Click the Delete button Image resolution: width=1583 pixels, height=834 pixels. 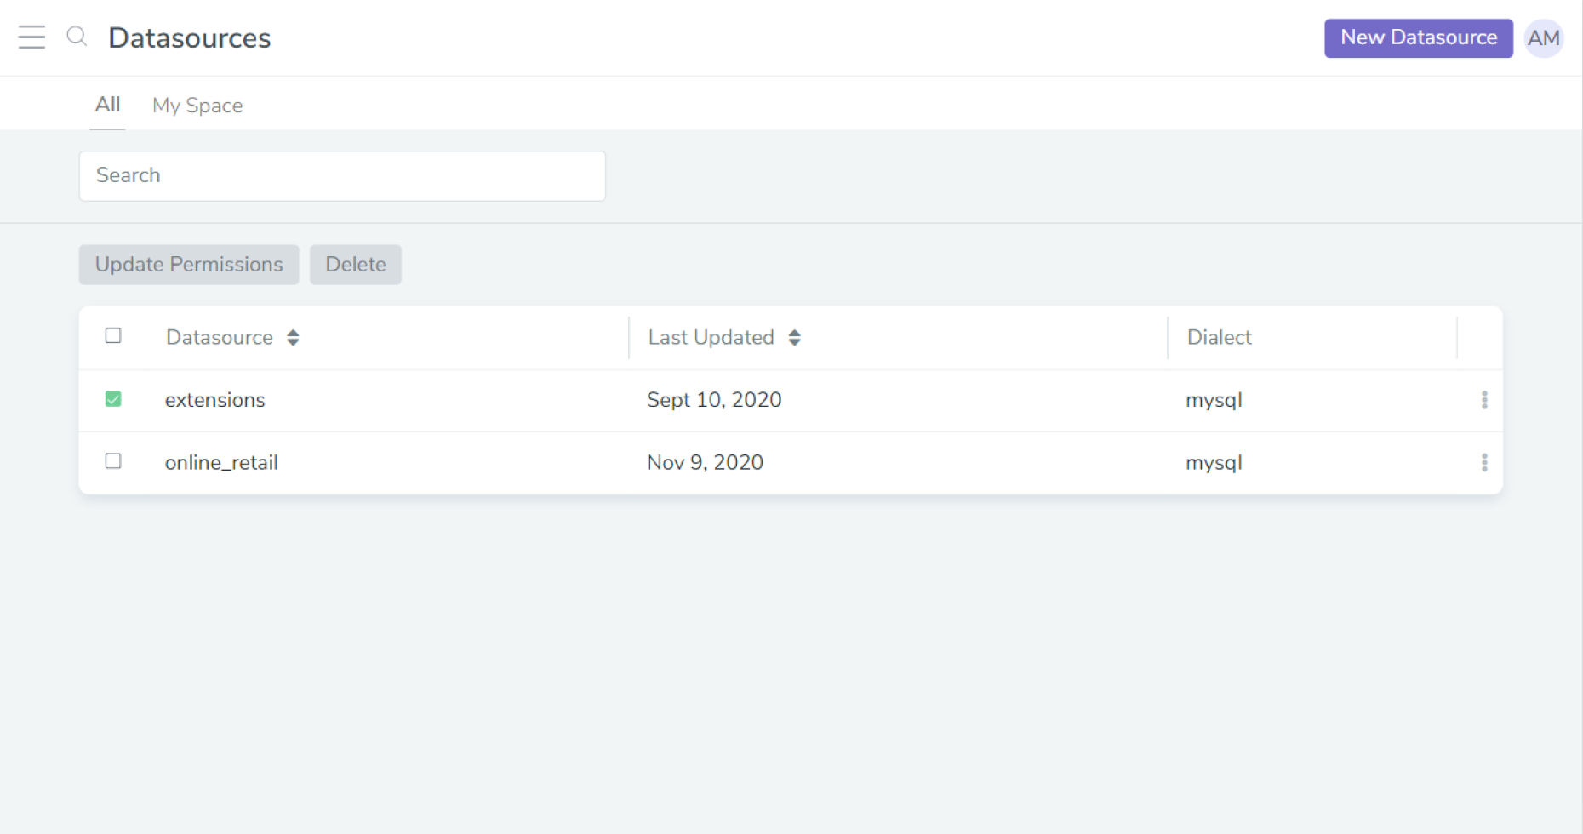pos(356,264)
